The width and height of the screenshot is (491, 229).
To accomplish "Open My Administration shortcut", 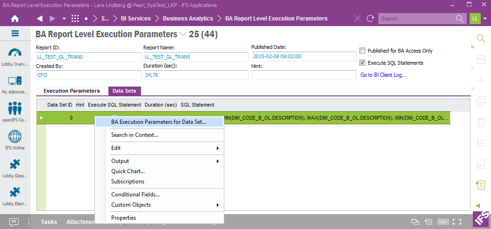I will point(15,85).
